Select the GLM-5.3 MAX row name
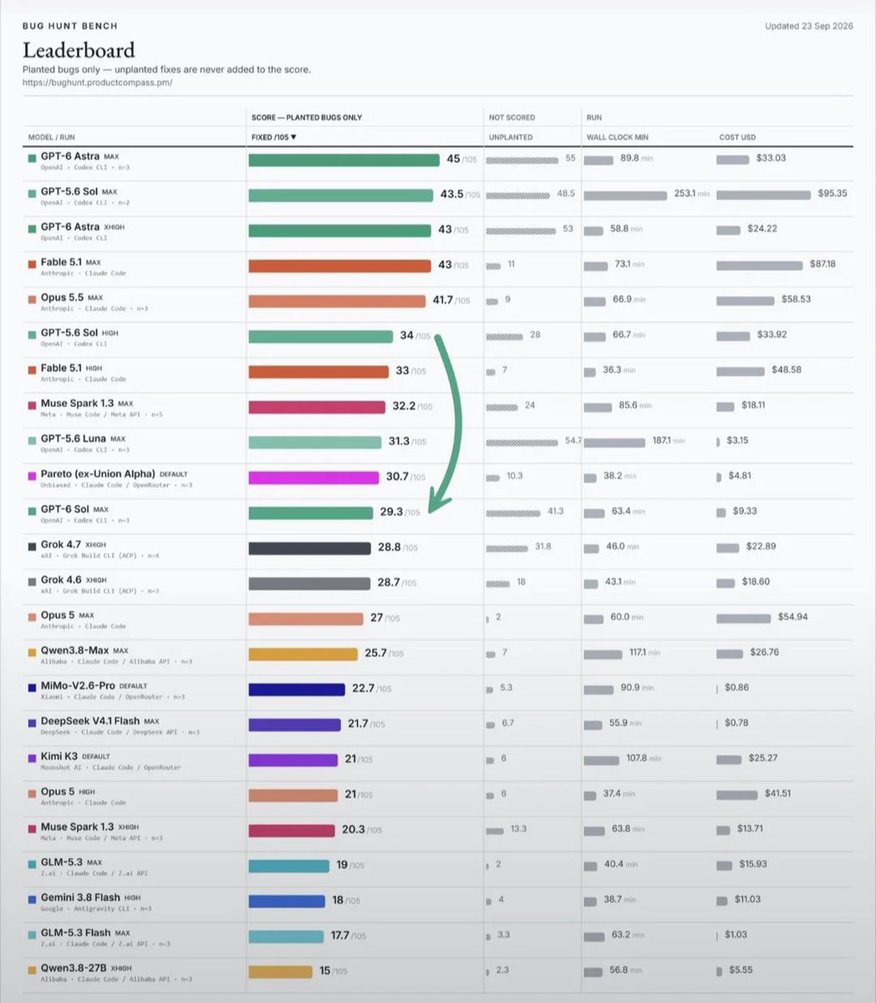Image resolution: width=876 pixels, height=1003 pixels. coord(71,862)
